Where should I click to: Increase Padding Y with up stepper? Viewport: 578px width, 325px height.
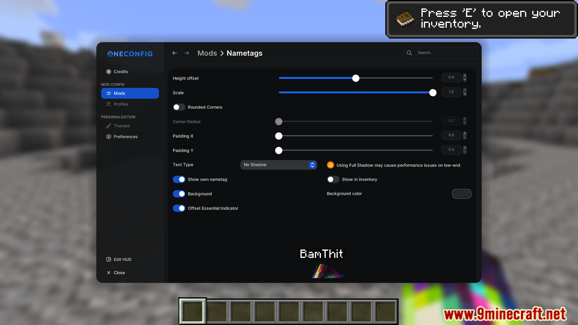point(465,148)
